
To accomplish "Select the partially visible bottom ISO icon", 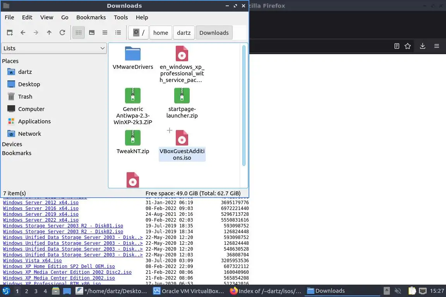I will pyautogui.click(x=133, y=180).
